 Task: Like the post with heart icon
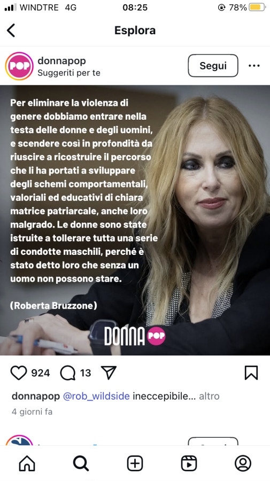tap(19, 373)
